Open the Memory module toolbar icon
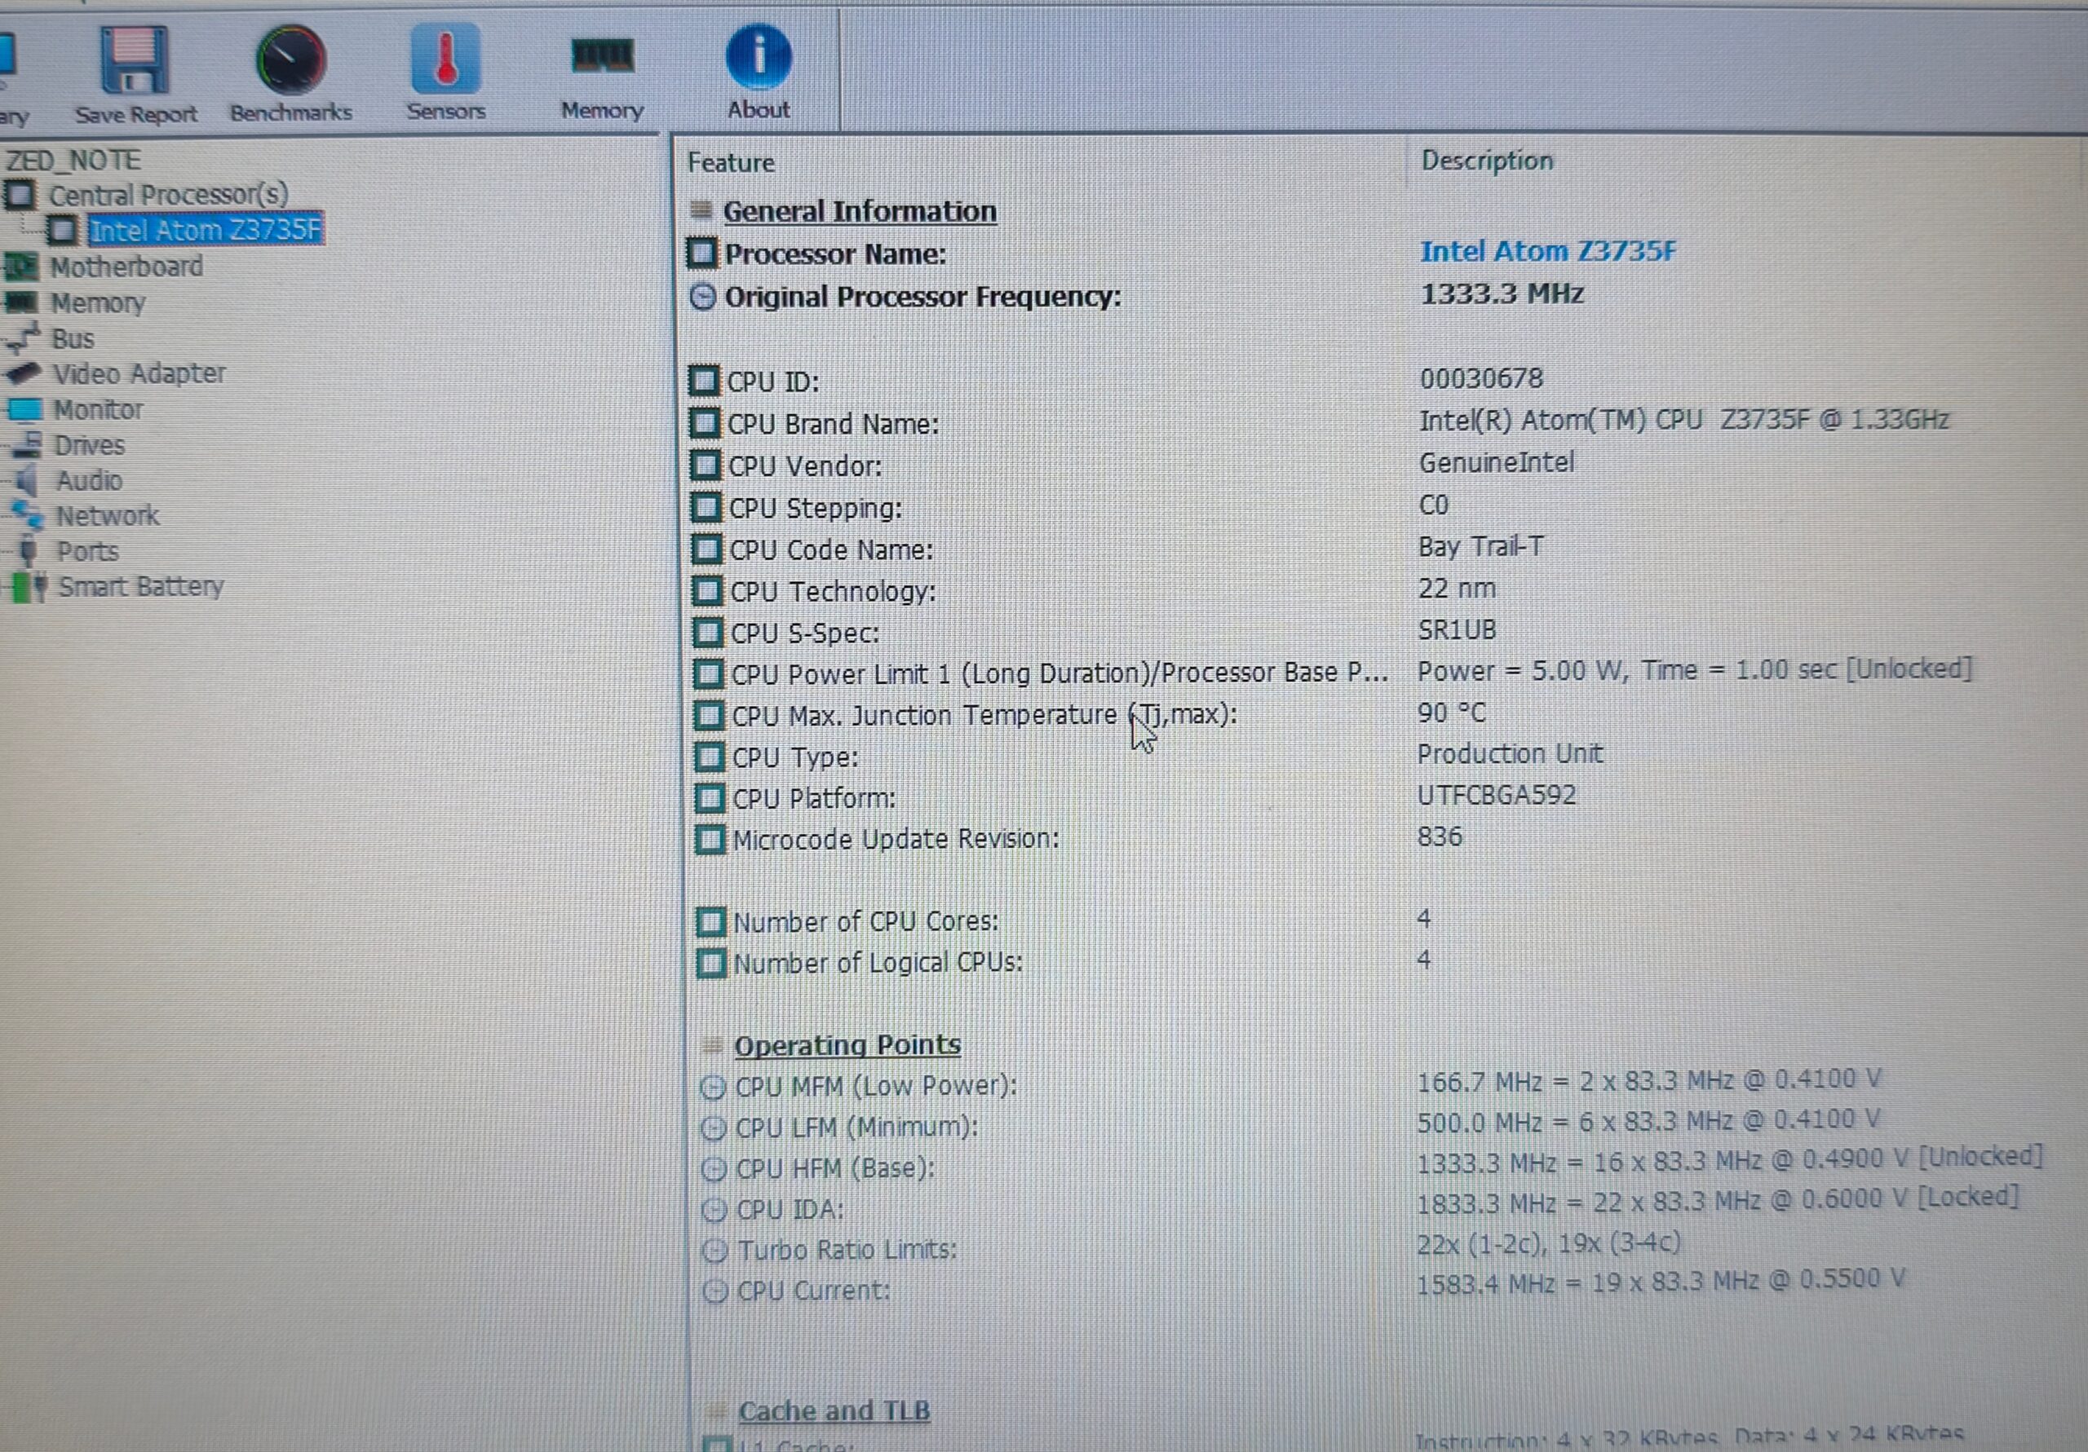The width and height of the screenshot is (2088, 1452). (601, 55)
